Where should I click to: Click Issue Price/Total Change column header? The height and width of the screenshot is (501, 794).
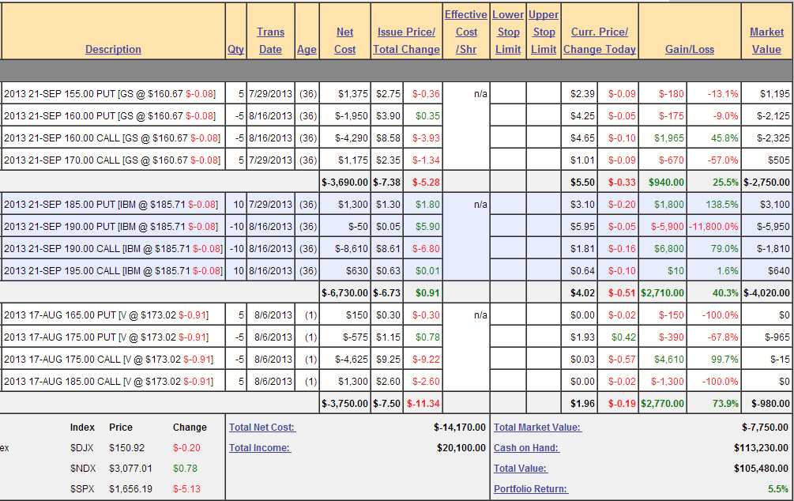click(406, 40)
